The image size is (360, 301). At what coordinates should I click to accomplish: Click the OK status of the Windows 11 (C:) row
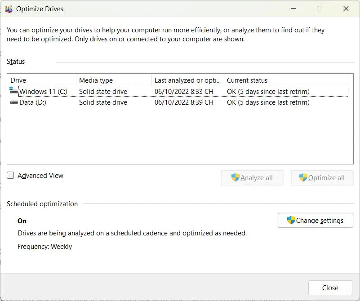(268, 92)
